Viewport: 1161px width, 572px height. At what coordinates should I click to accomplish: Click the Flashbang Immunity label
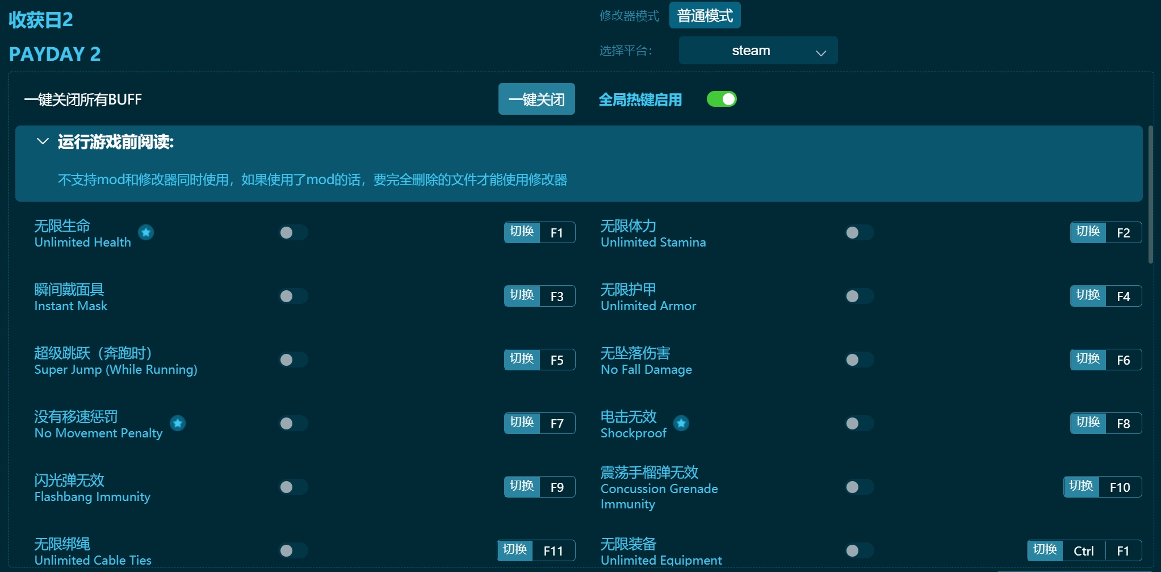click(x=92, y=496)
